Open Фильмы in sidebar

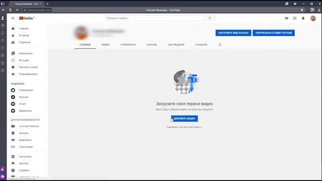point(28,133)
